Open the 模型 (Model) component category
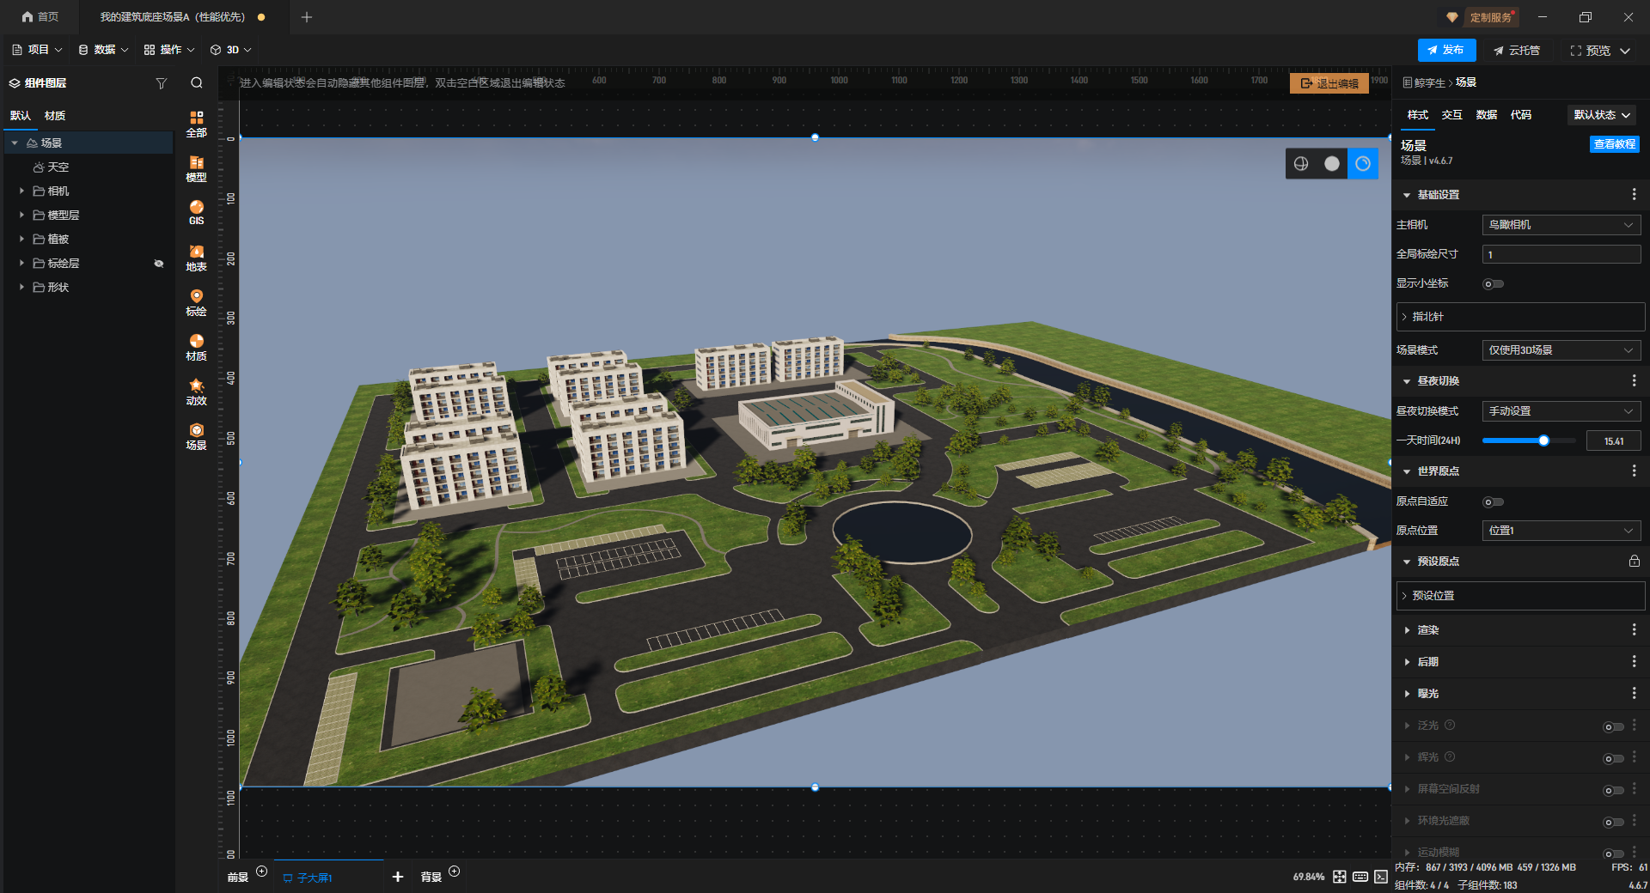Screen dimensions: 1650x893 (196, 168)
